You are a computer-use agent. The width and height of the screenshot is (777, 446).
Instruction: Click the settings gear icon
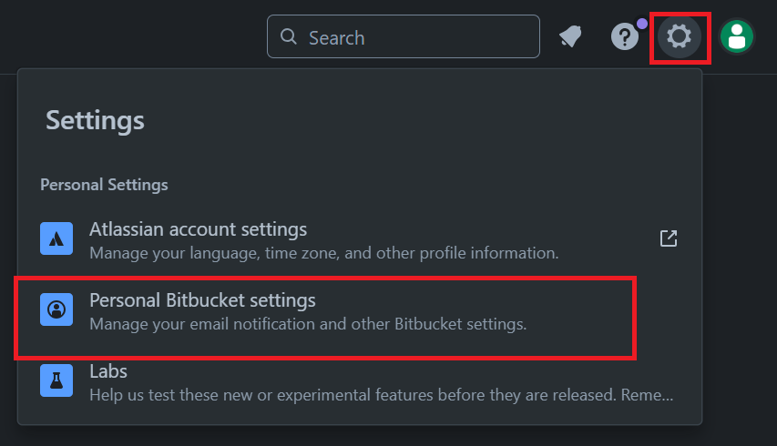(x=680, y=37)
